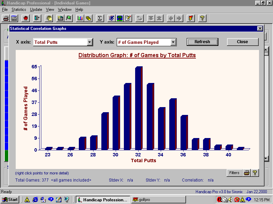Click the green flag toolbar icon
273x204 pixels.
[x=69, y=18]
